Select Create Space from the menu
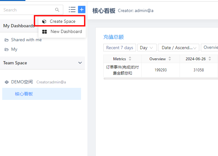218x156 pixels. pos(62,22)
